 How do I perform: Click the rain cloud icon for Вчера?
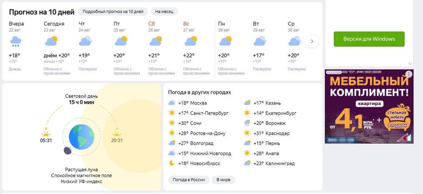tap(16, 42)
